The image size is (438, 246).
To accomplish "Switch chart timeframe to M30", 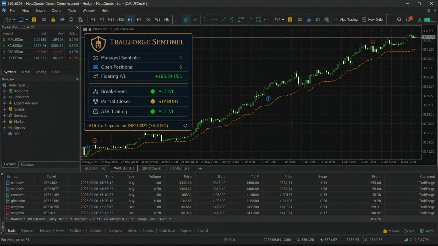I will [121, 20].
